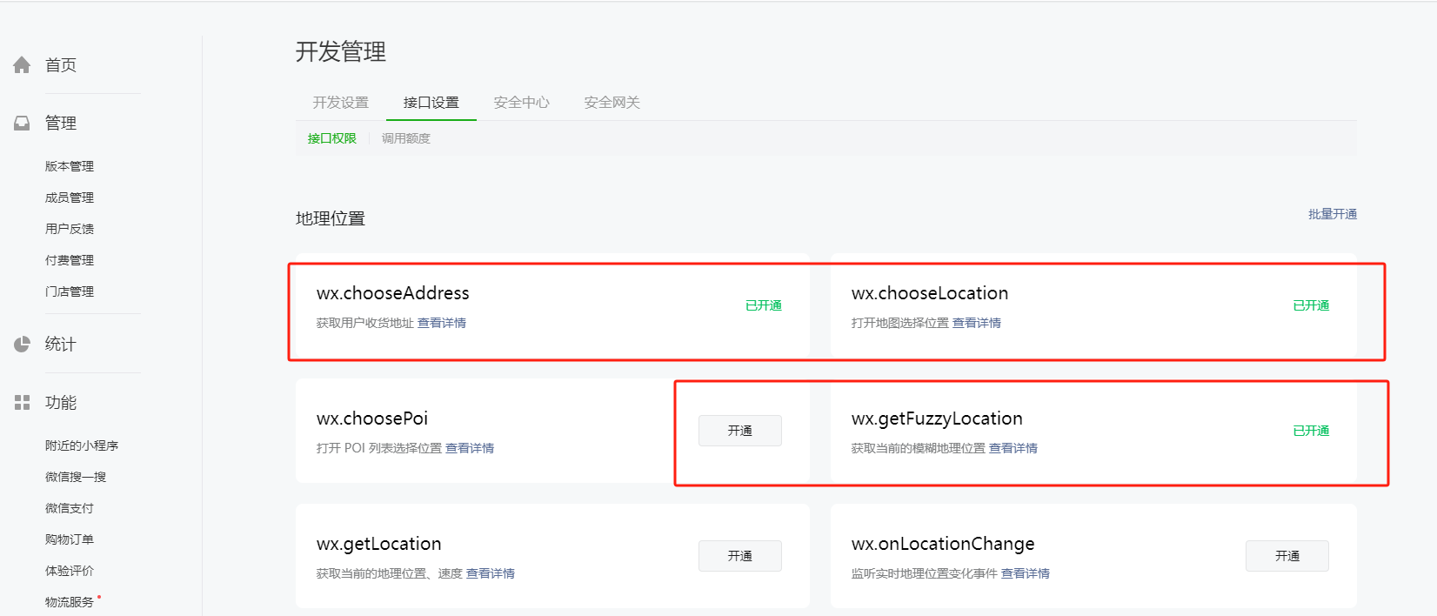
Task: Switch to the 开发设置 tab
Action: 341,103
